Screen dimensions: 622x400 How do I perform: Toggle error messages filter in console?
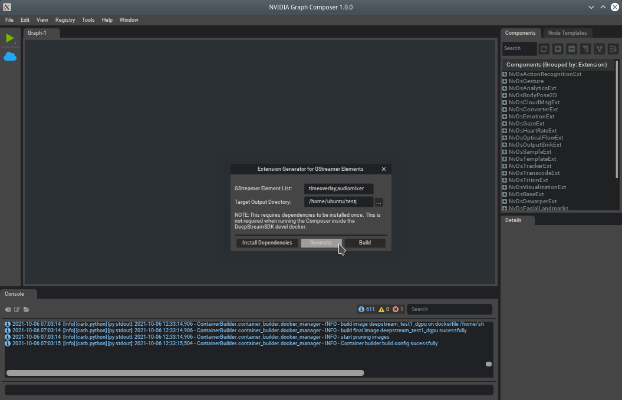398,309
